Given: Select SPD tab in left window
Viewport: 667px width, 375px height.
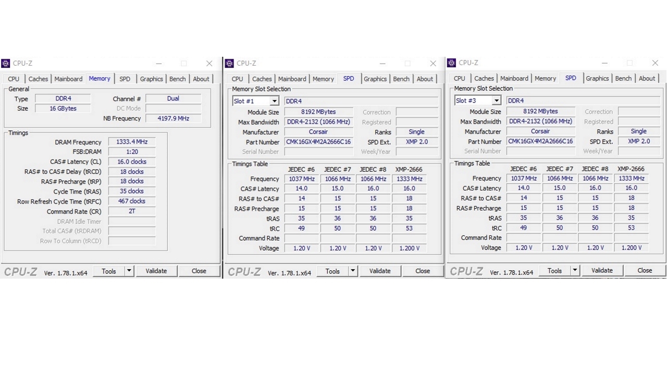Looking at the screenshot, I should 125,79.
